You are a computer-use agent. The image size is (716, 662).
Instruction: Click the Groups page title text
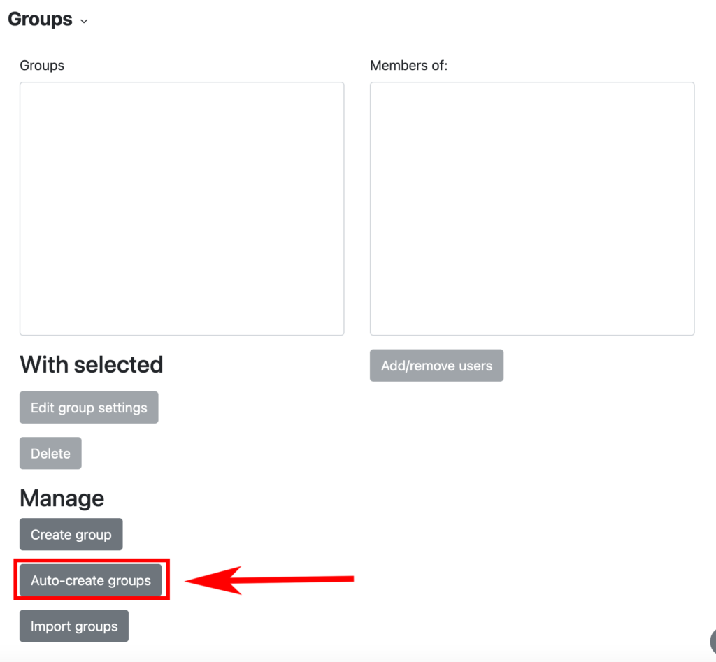click(x=40, y=19)
